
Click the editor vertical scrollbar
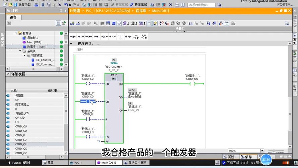coord(290,114)
